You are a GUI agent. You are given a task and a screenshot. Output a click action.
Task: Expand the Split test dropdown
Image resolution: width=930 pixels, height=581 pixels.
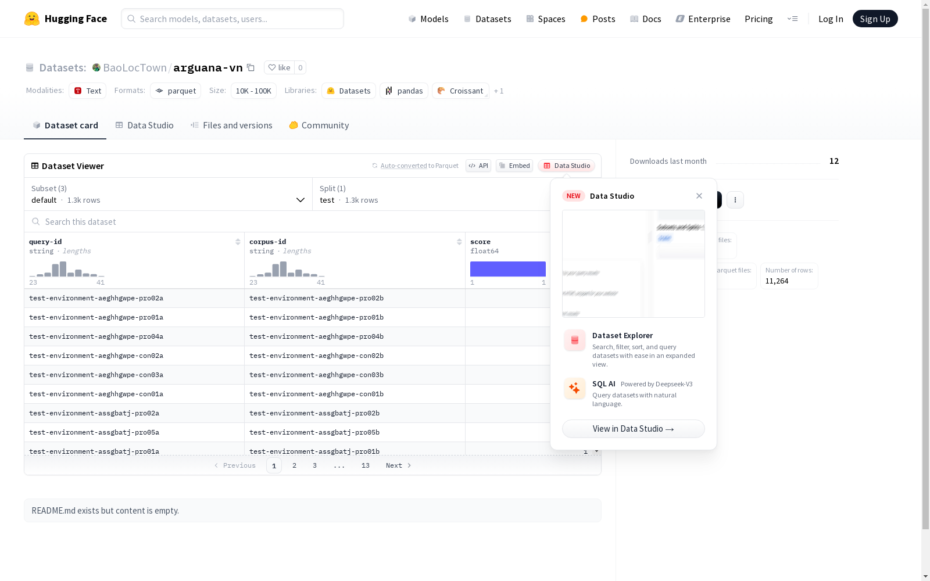click(x=431, y=194)
